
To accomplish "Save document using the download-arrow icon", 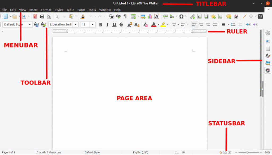I will [x=24, y=16].
